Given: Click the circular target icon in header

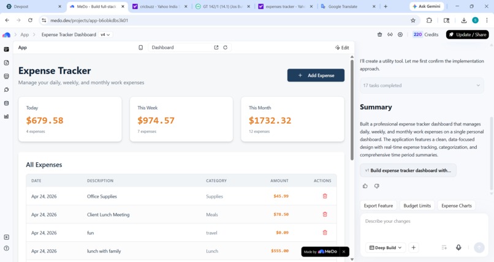Looking at the screenshot, I should point(400,35).
